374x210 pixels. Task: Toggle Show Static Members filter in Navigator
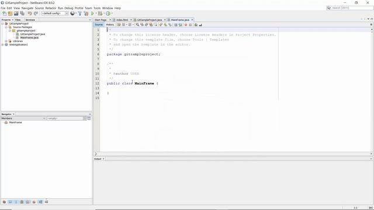pos(16,202)
